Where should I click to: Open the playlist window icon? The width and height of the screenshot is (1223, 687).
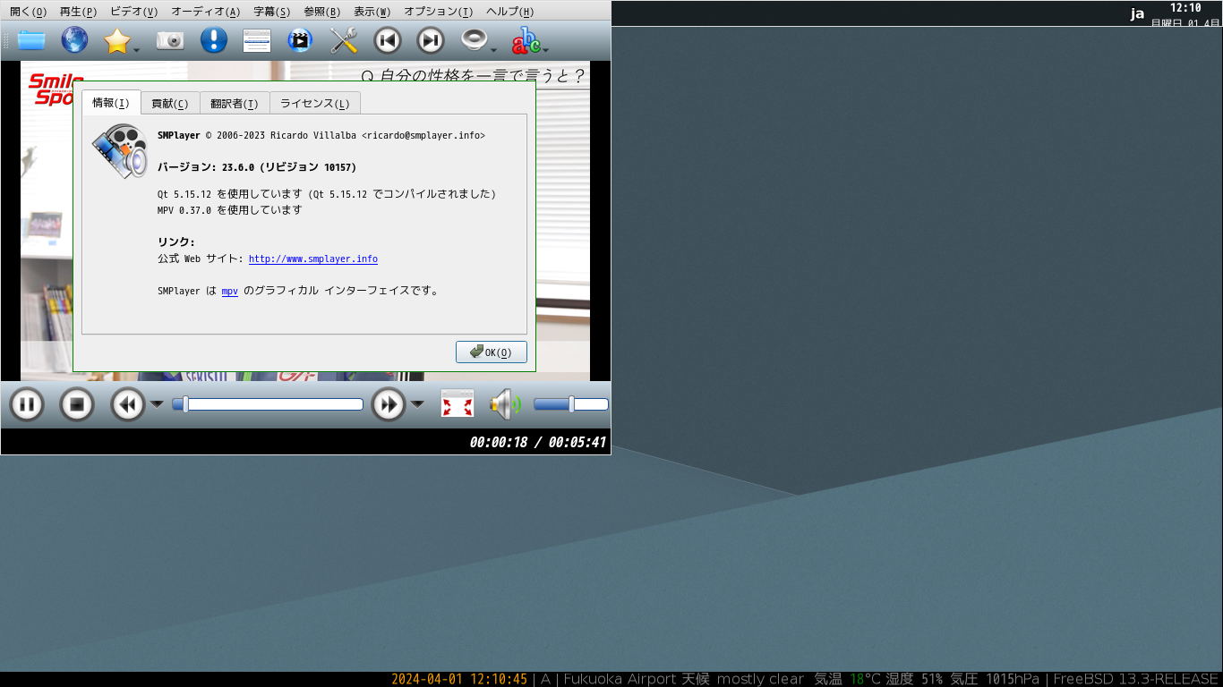pyautogui.click(x=257, y=40)
